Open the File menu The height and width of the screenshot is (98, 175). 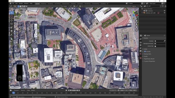coord(13,4)
